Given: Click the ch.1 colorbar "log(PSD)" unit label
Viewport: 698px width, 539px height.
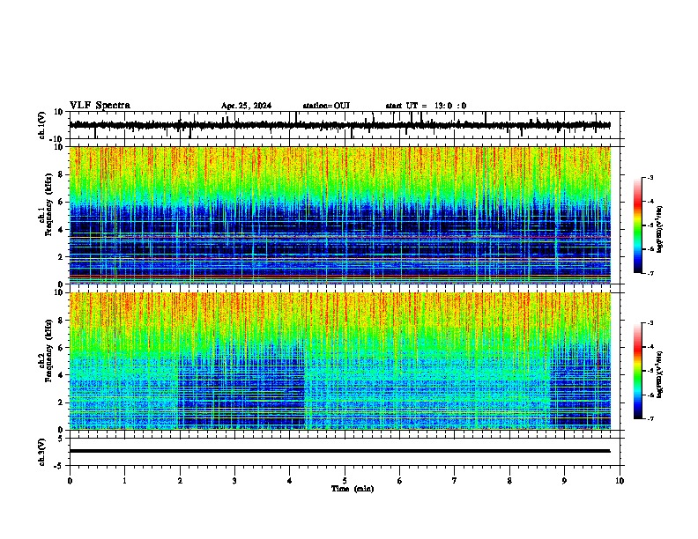Looking at the screenshot, I should click(x=659, y=229).
